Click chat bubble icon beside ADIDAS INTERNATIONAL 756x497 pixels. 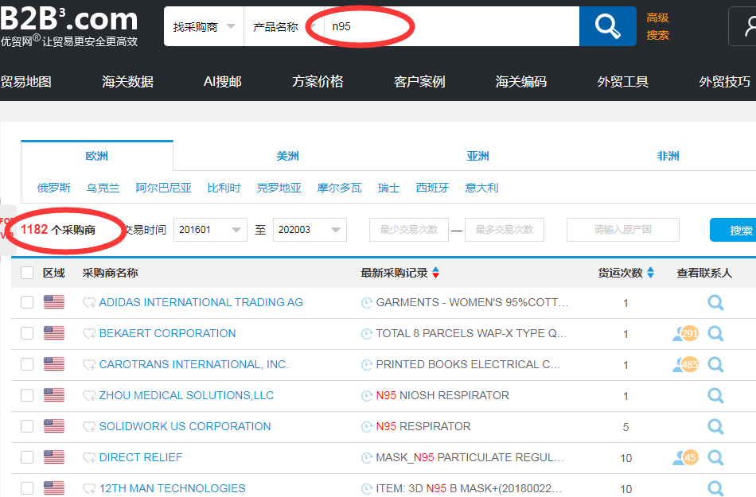pos(88,302)
